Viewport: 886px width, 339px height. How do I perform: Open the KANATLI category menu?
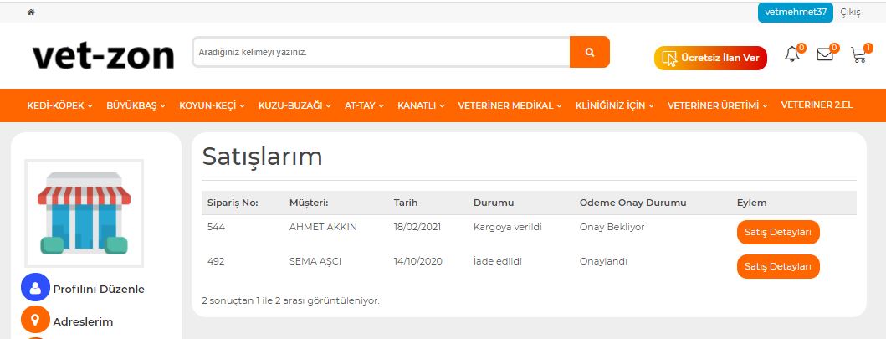pyautogui.click(x=421, y=105)
